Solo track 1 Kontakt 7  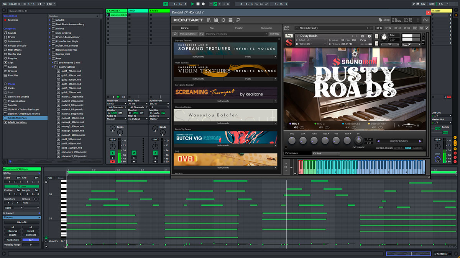pyautogui.click(x=113, y=157)
